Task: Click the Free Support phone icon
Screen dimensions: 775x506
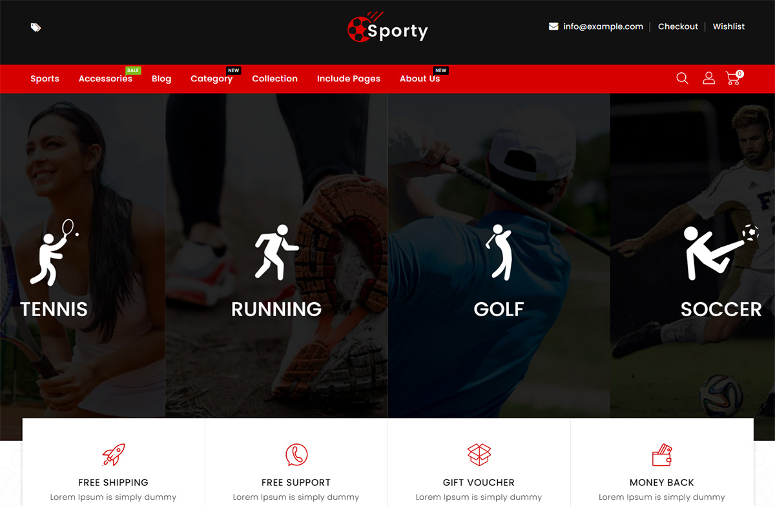Action: (x=296, y=455)
